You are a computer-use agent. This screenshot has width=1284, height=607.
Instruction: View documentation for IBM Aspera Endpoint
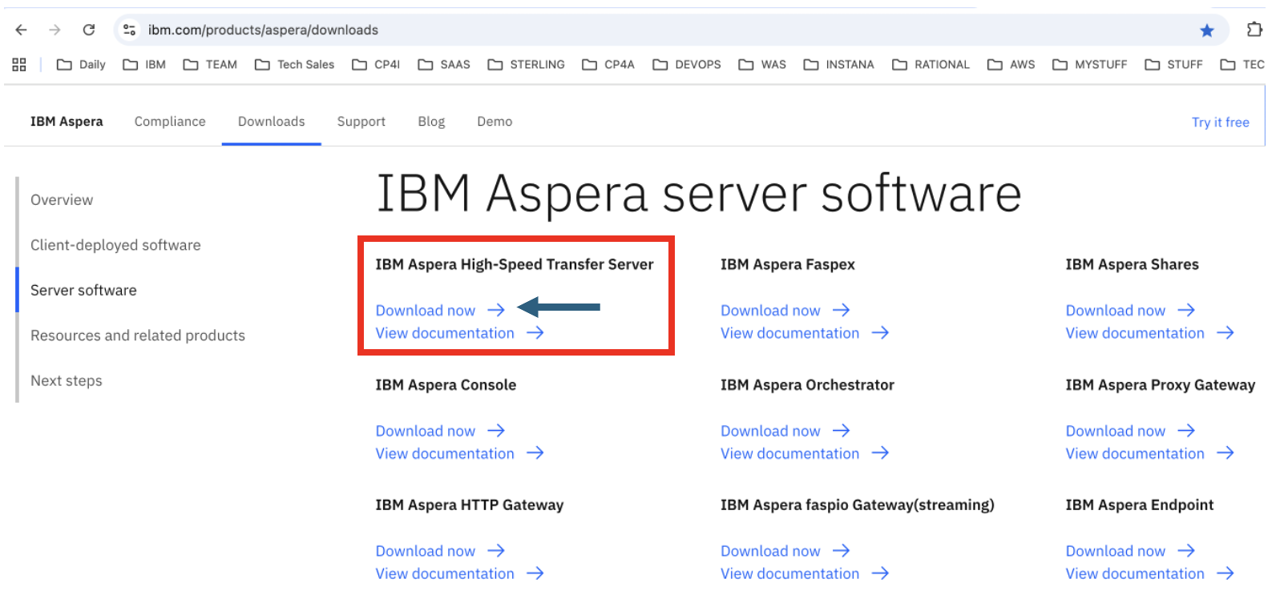point(1150,573)
